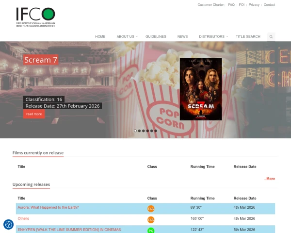The image size is (291, 233).
Task: Open the cookie consent badge icon
Action: click(x=9, y=224)
